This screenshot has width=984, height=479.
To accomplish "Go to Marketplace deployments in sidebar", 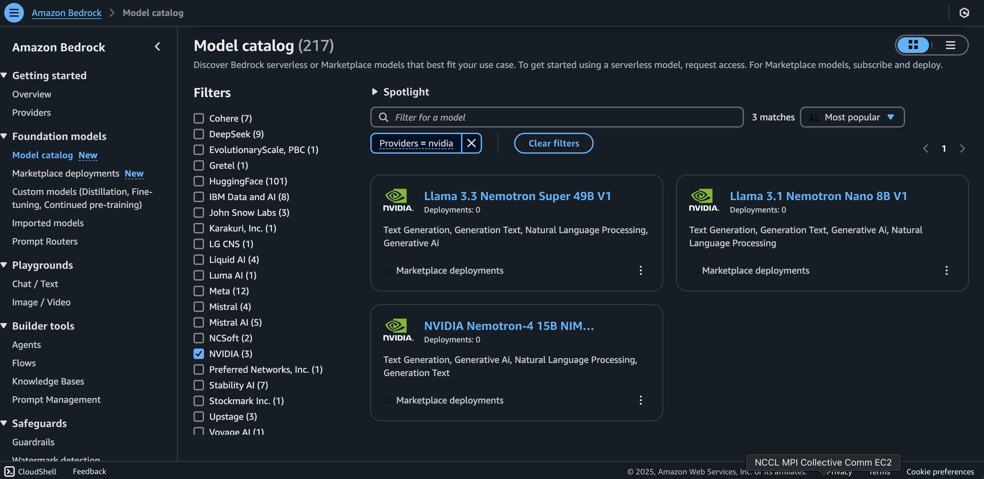I will pos(66,174).
